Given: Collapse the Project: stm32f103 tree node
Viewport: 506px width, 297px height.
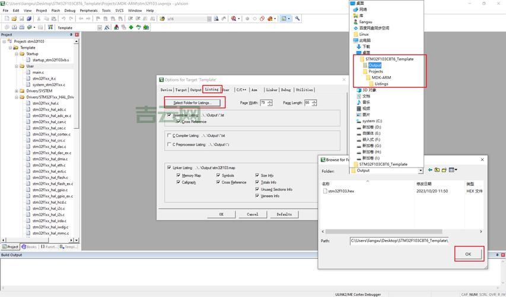Looking at the screenshot, I should [4, 42].
